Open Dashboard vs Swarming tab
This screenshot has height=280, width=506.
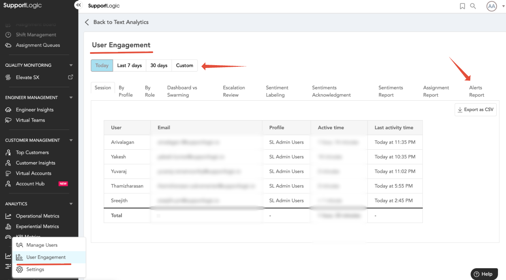pyautogui.click(x=182, y=91)
